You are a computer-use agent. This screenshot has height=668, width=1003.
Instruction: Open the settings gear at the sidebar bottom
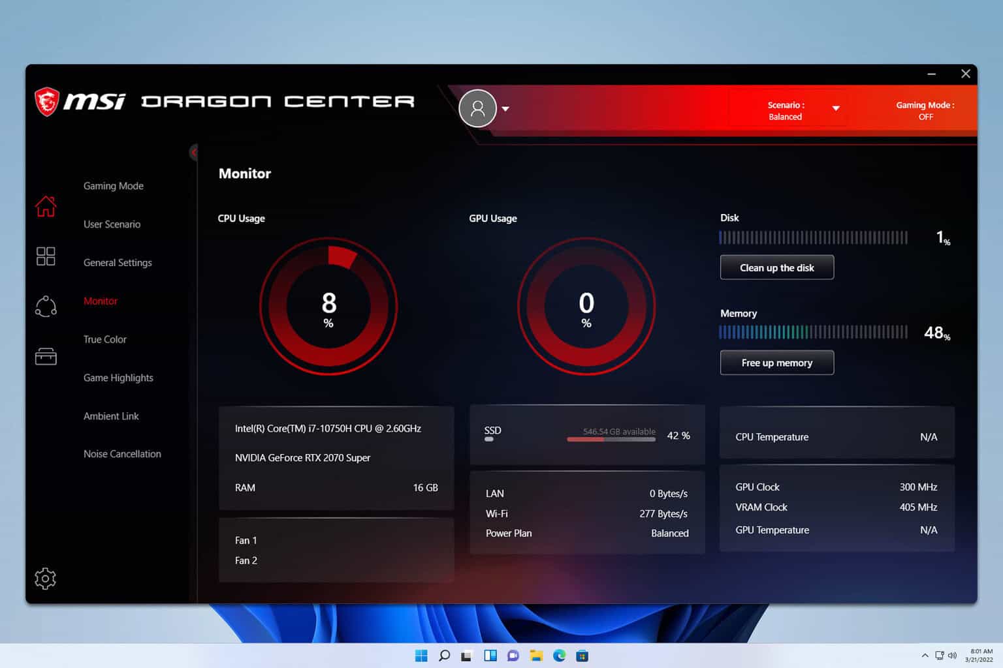pos(45,578)
